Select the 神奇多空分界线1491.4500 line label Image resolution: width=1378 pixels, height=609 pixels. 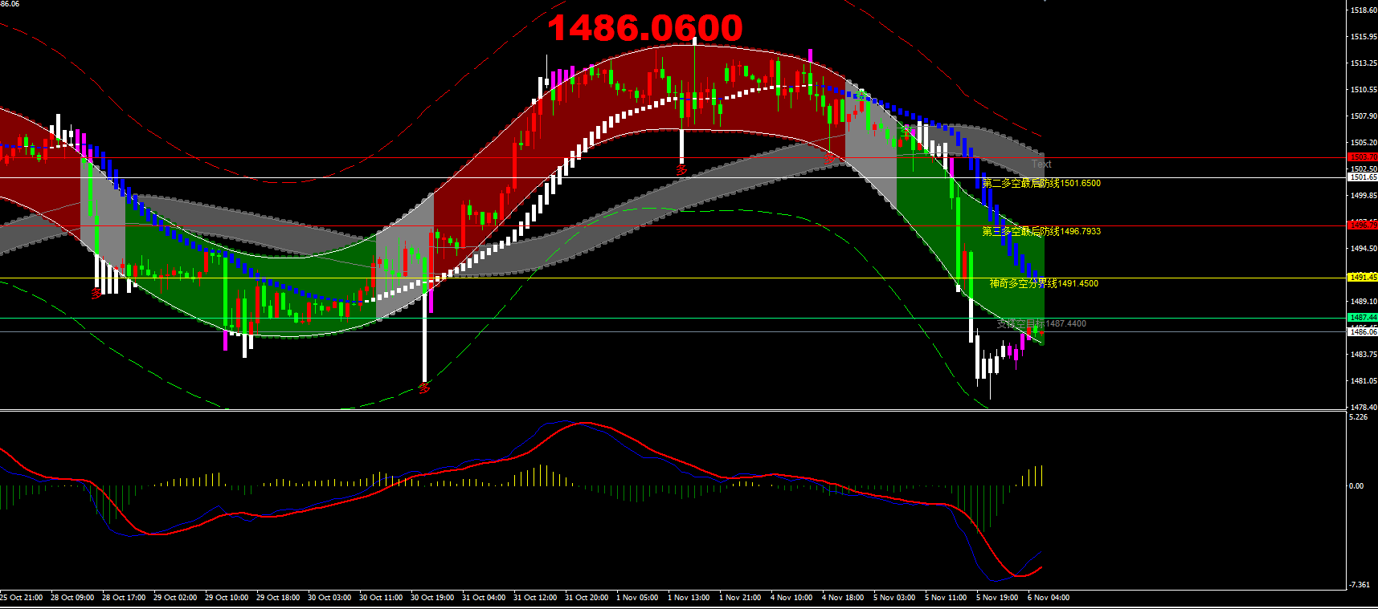[x=1044, y=283]
